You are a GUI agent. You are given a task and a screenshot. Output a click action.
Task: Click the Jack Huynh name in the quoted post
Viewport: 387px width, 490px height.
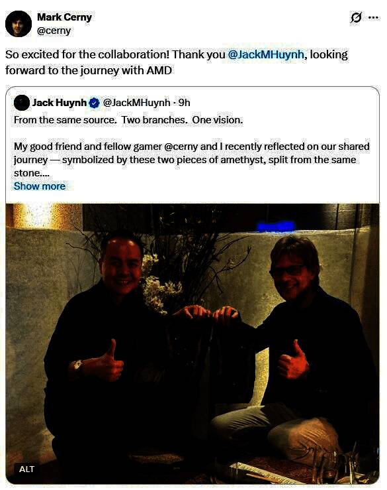[x=60, y=103]
